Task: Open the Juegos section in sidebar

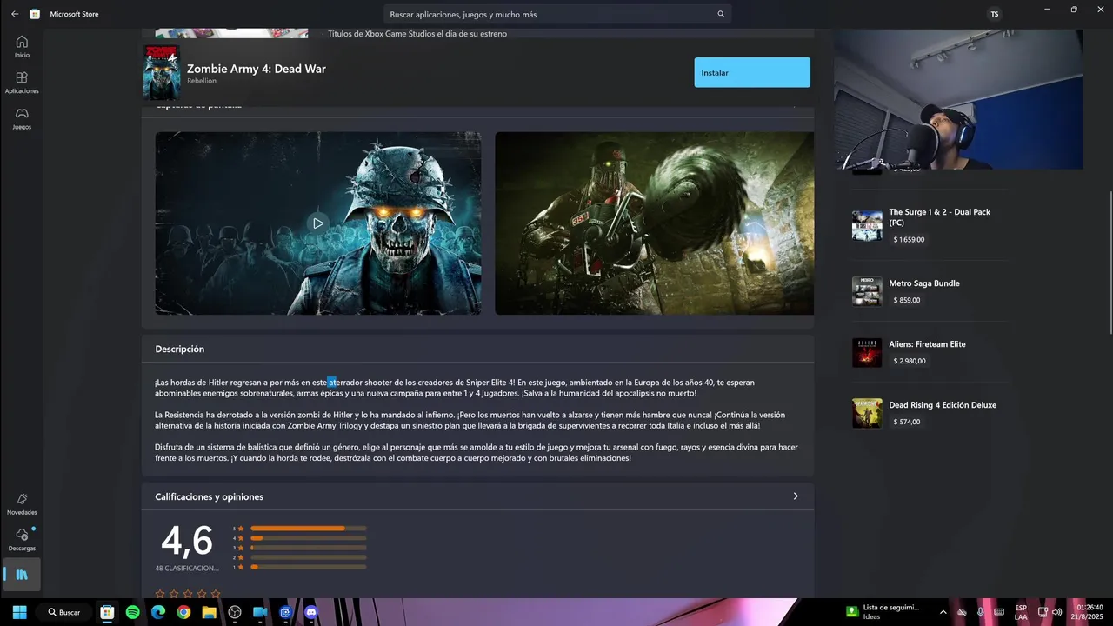Action: tap(22, 118)
